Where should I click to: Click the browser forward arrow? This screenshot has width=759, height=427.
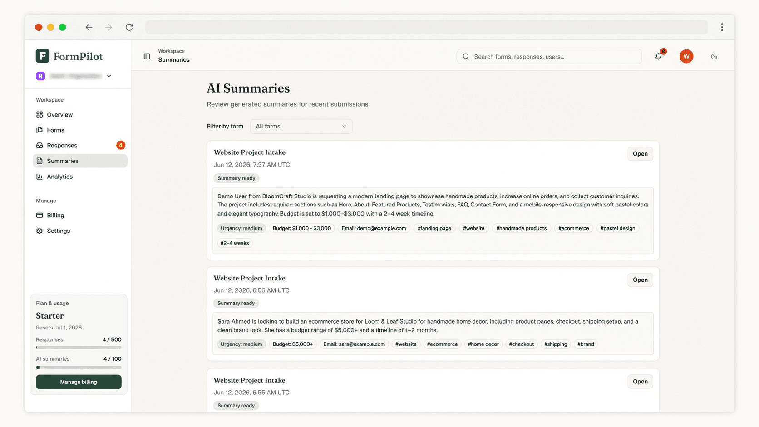pyautogui.click(x=108, y=27)
